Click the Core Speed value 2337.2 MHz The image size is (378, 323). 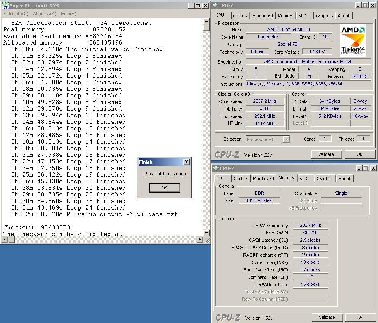[x=265, y=101]
